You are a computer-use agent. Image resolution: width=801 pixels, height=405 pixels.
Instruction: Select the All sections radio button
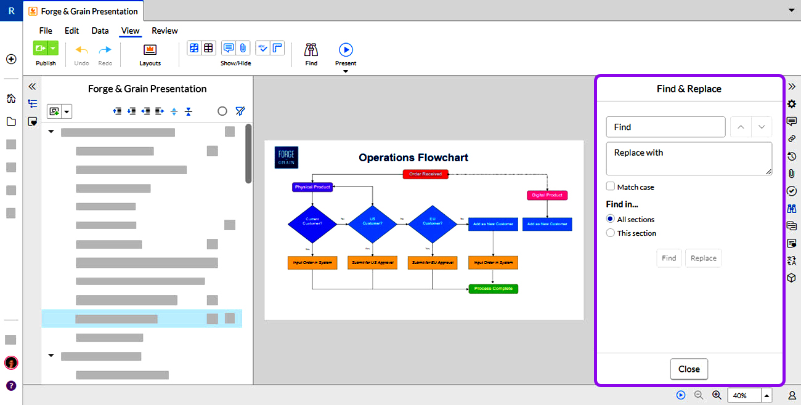point(611,219)
